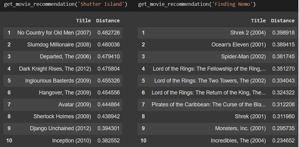The height and width of the screenshot is (147, 299).
Task: Select distance value 0.234652
Action: coord(283,141)
